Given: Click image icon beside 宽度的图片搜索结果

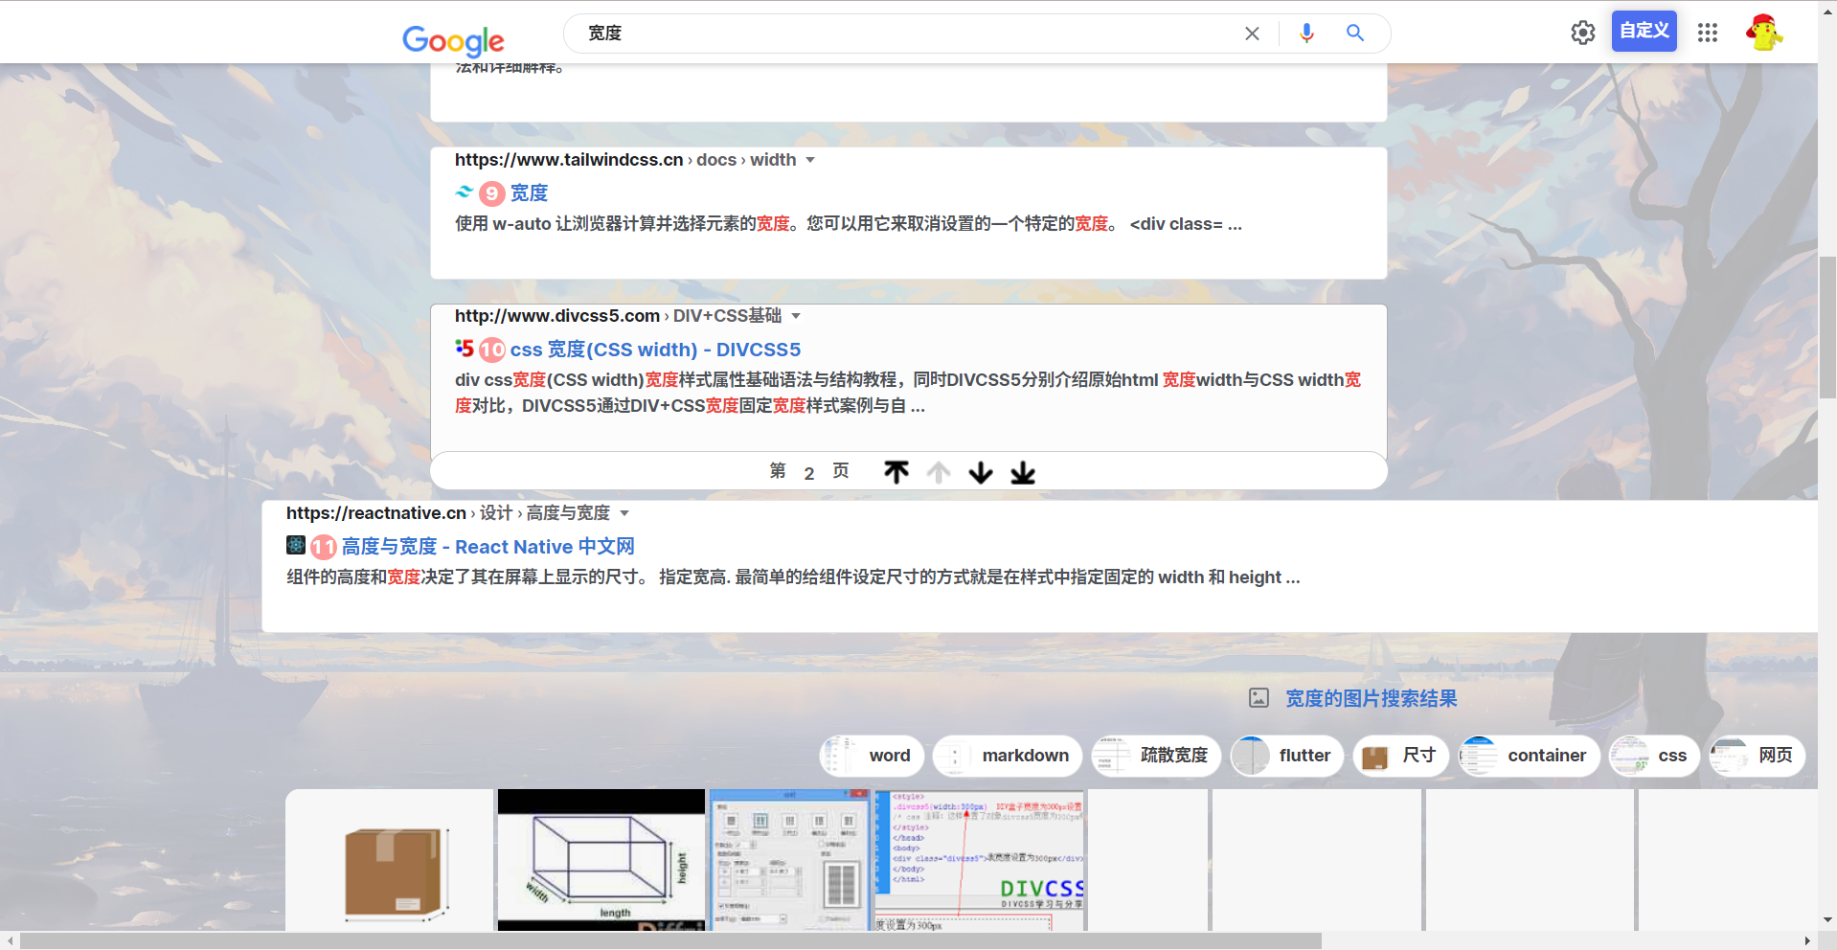Looking at the screenshot, I should pos(1259,698).
